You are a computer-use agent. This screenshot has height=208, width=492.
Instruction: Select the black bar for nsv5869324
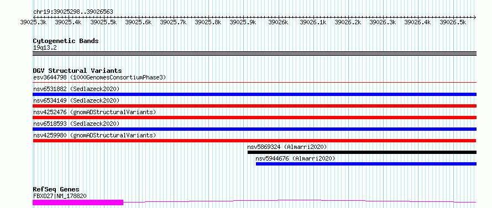pyautogui.click(x=362, y=152)
